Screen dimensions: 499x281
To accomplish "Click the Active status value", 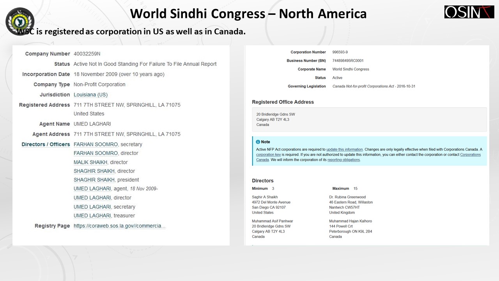I will pyautogui.click(x=337, y=78).
